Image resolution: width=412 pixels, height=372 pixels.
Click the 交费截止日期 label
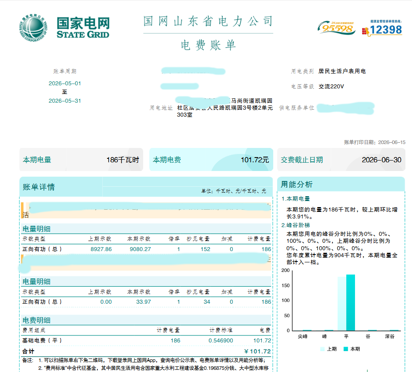pyautogui.click(x=301, y=160)
